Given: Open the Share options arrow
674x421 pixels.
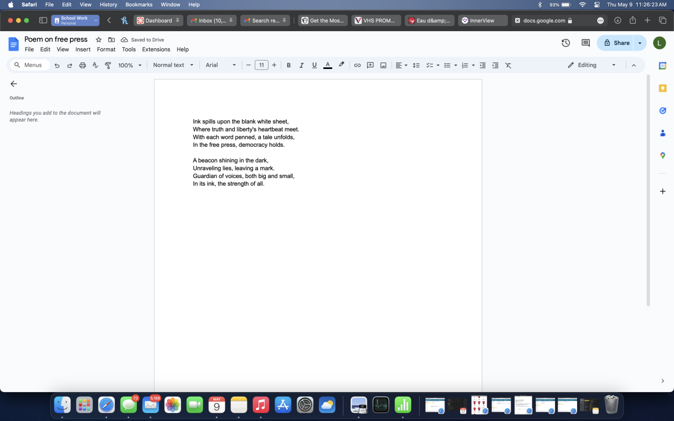Looking at the screenshot, I should click(640, 43).
